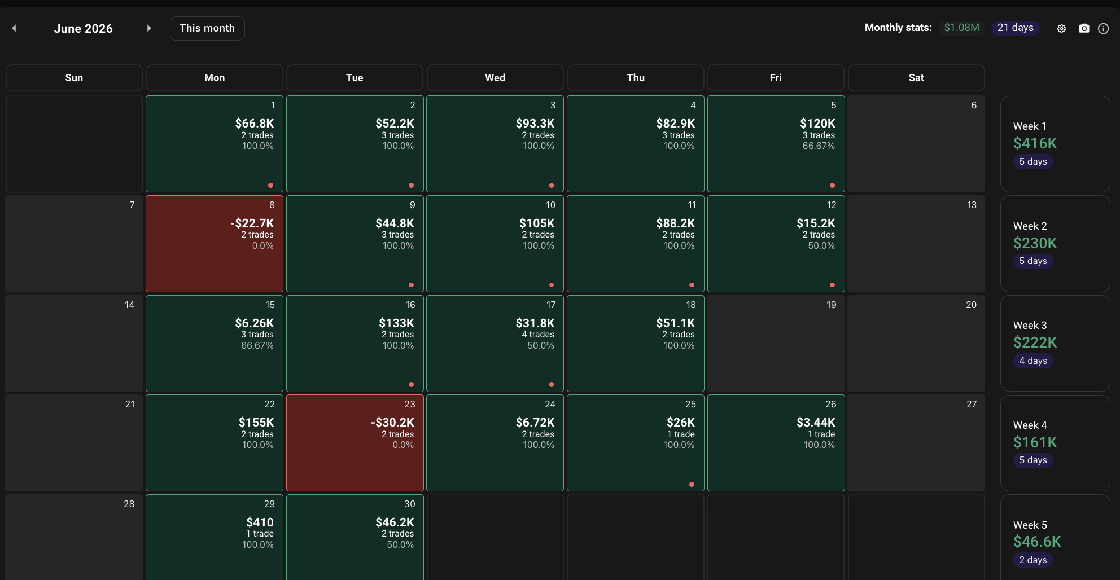Click the Fri column header
The height and width of the screenshot is (580, 1120).
pos(776,78)
